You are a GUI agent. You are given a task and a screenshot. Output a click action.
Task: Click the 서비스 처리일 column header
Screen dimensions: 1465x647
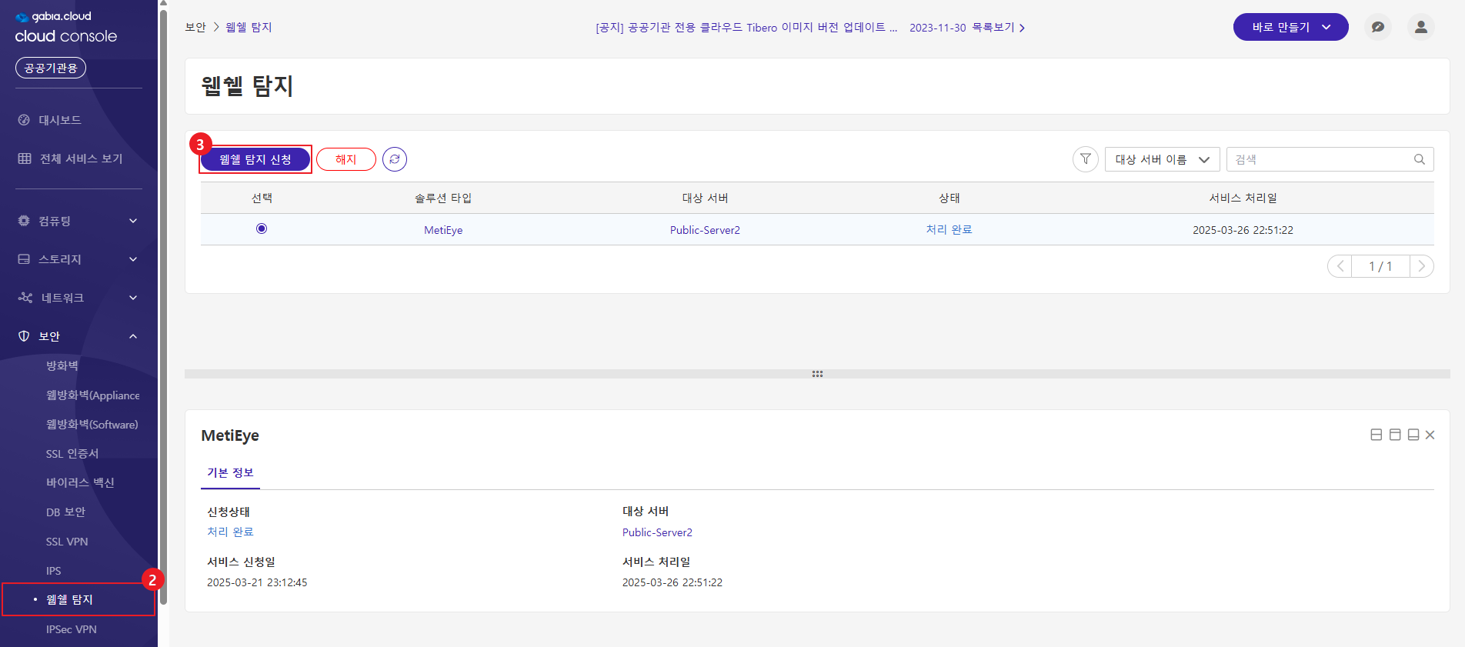click(1243, 198)
